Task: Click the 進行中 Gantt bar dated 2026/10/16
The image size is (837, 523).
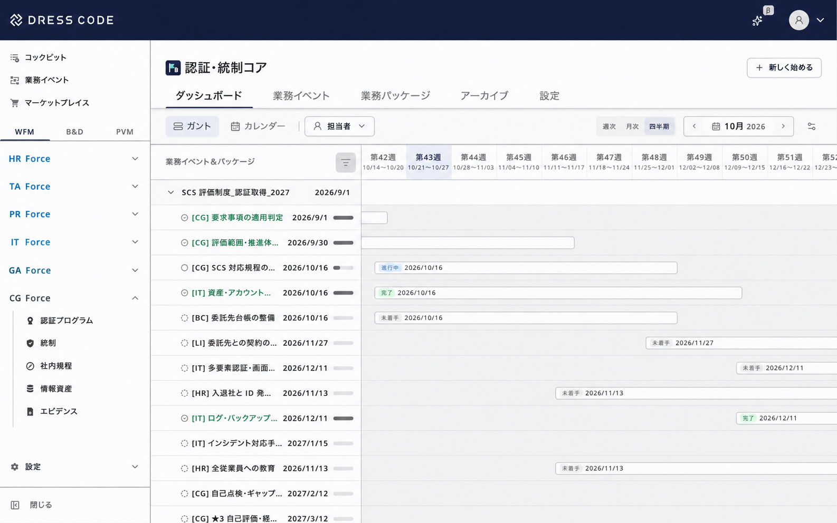Action: [x=526, y=268]
